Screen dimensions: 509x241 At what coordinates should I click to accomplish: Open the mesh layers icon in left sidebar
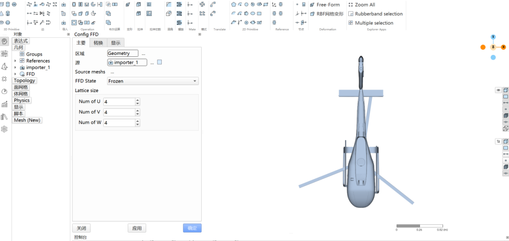(5, 54)
